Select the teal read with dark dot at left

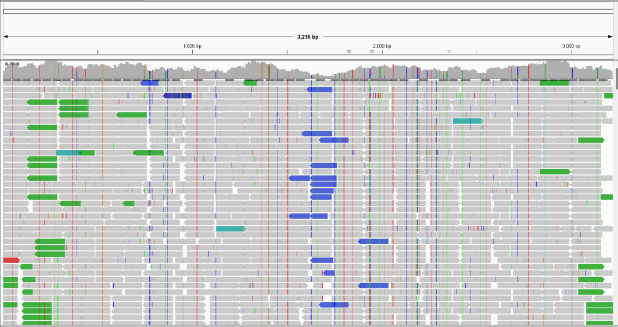point(68,152)
